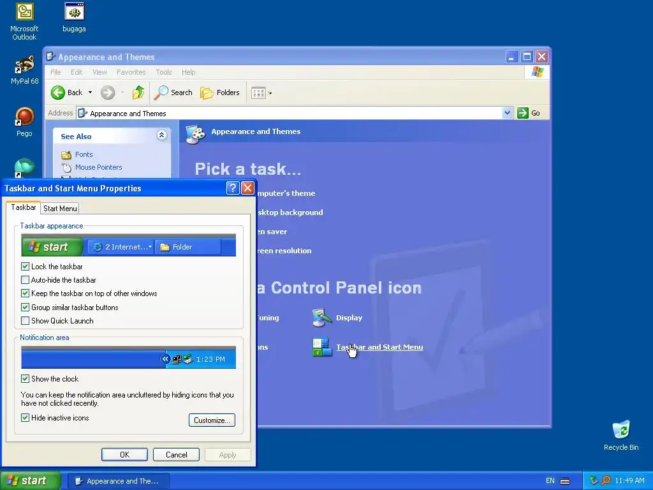Open the Display control panel icon

pyautogui.click(x=321, y=318)
